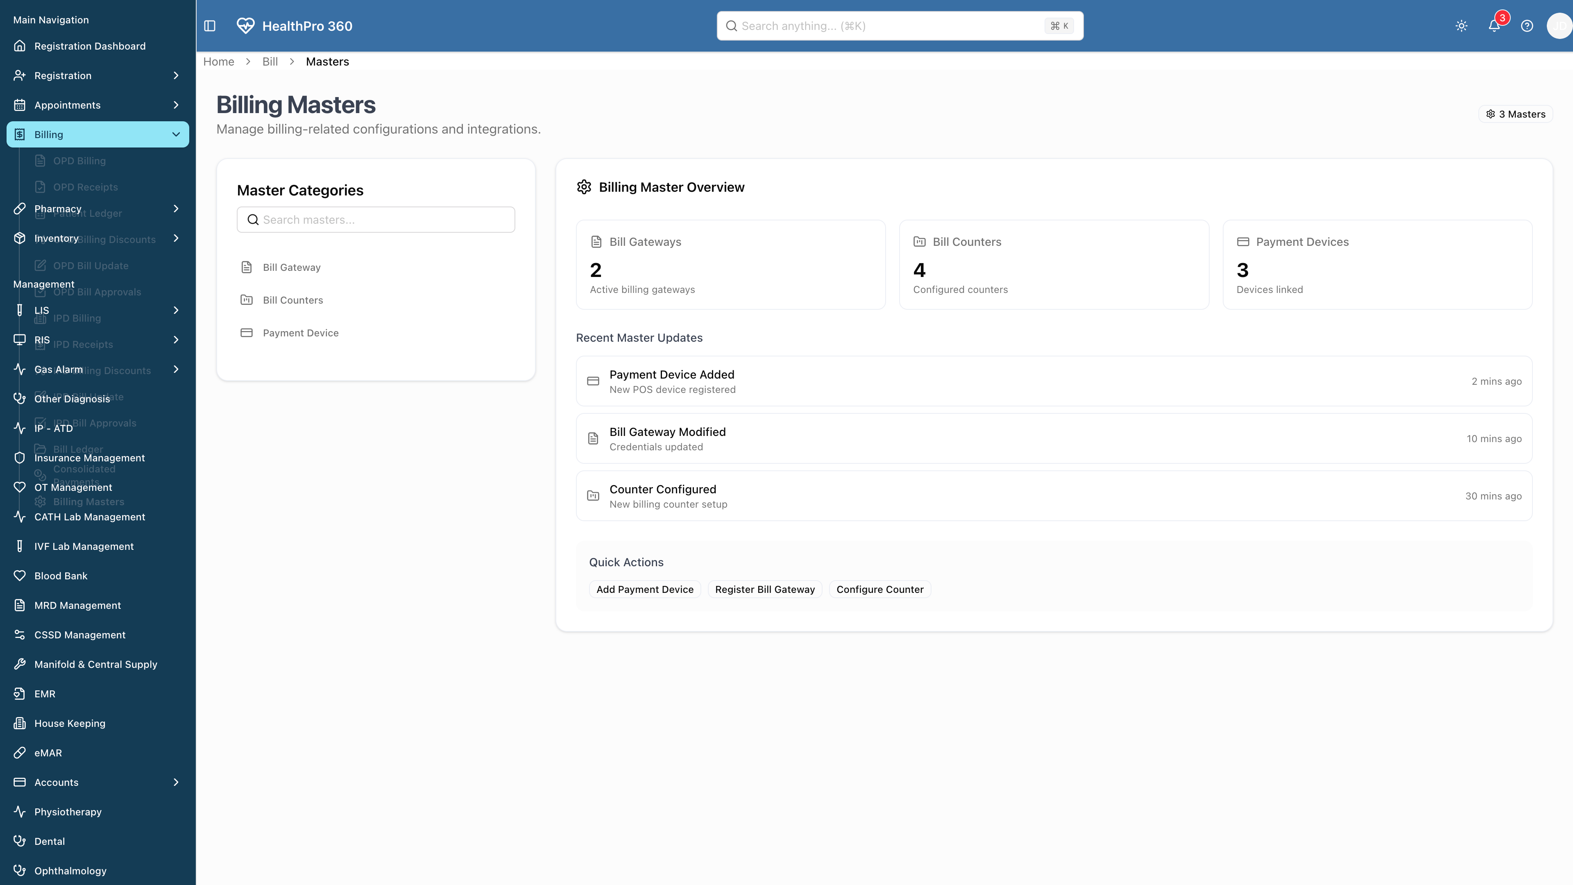This screenshot has height=885, width=1573.
Task: Click the Bill Gateway category file icon
Action: pos(247,267)
